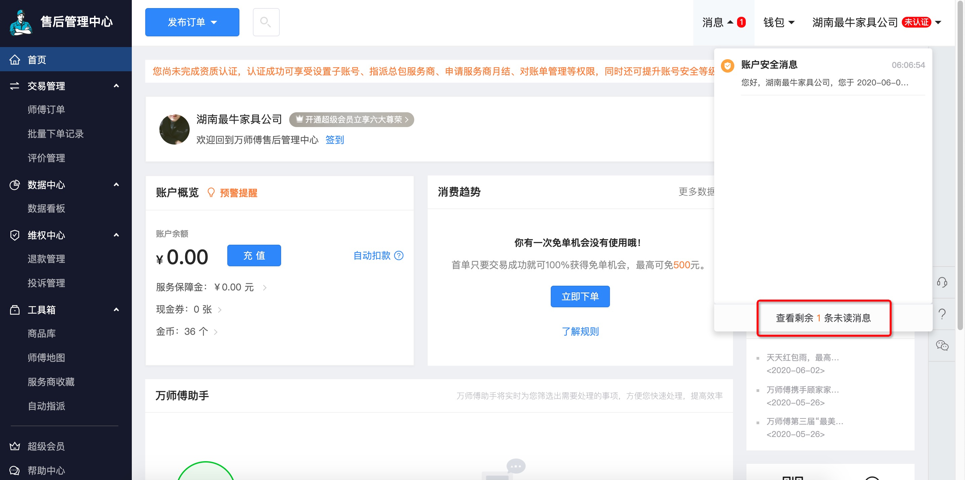Click the 工具箱 toolbox icon
The image size is (965, 480).
[x=14, y=310]
